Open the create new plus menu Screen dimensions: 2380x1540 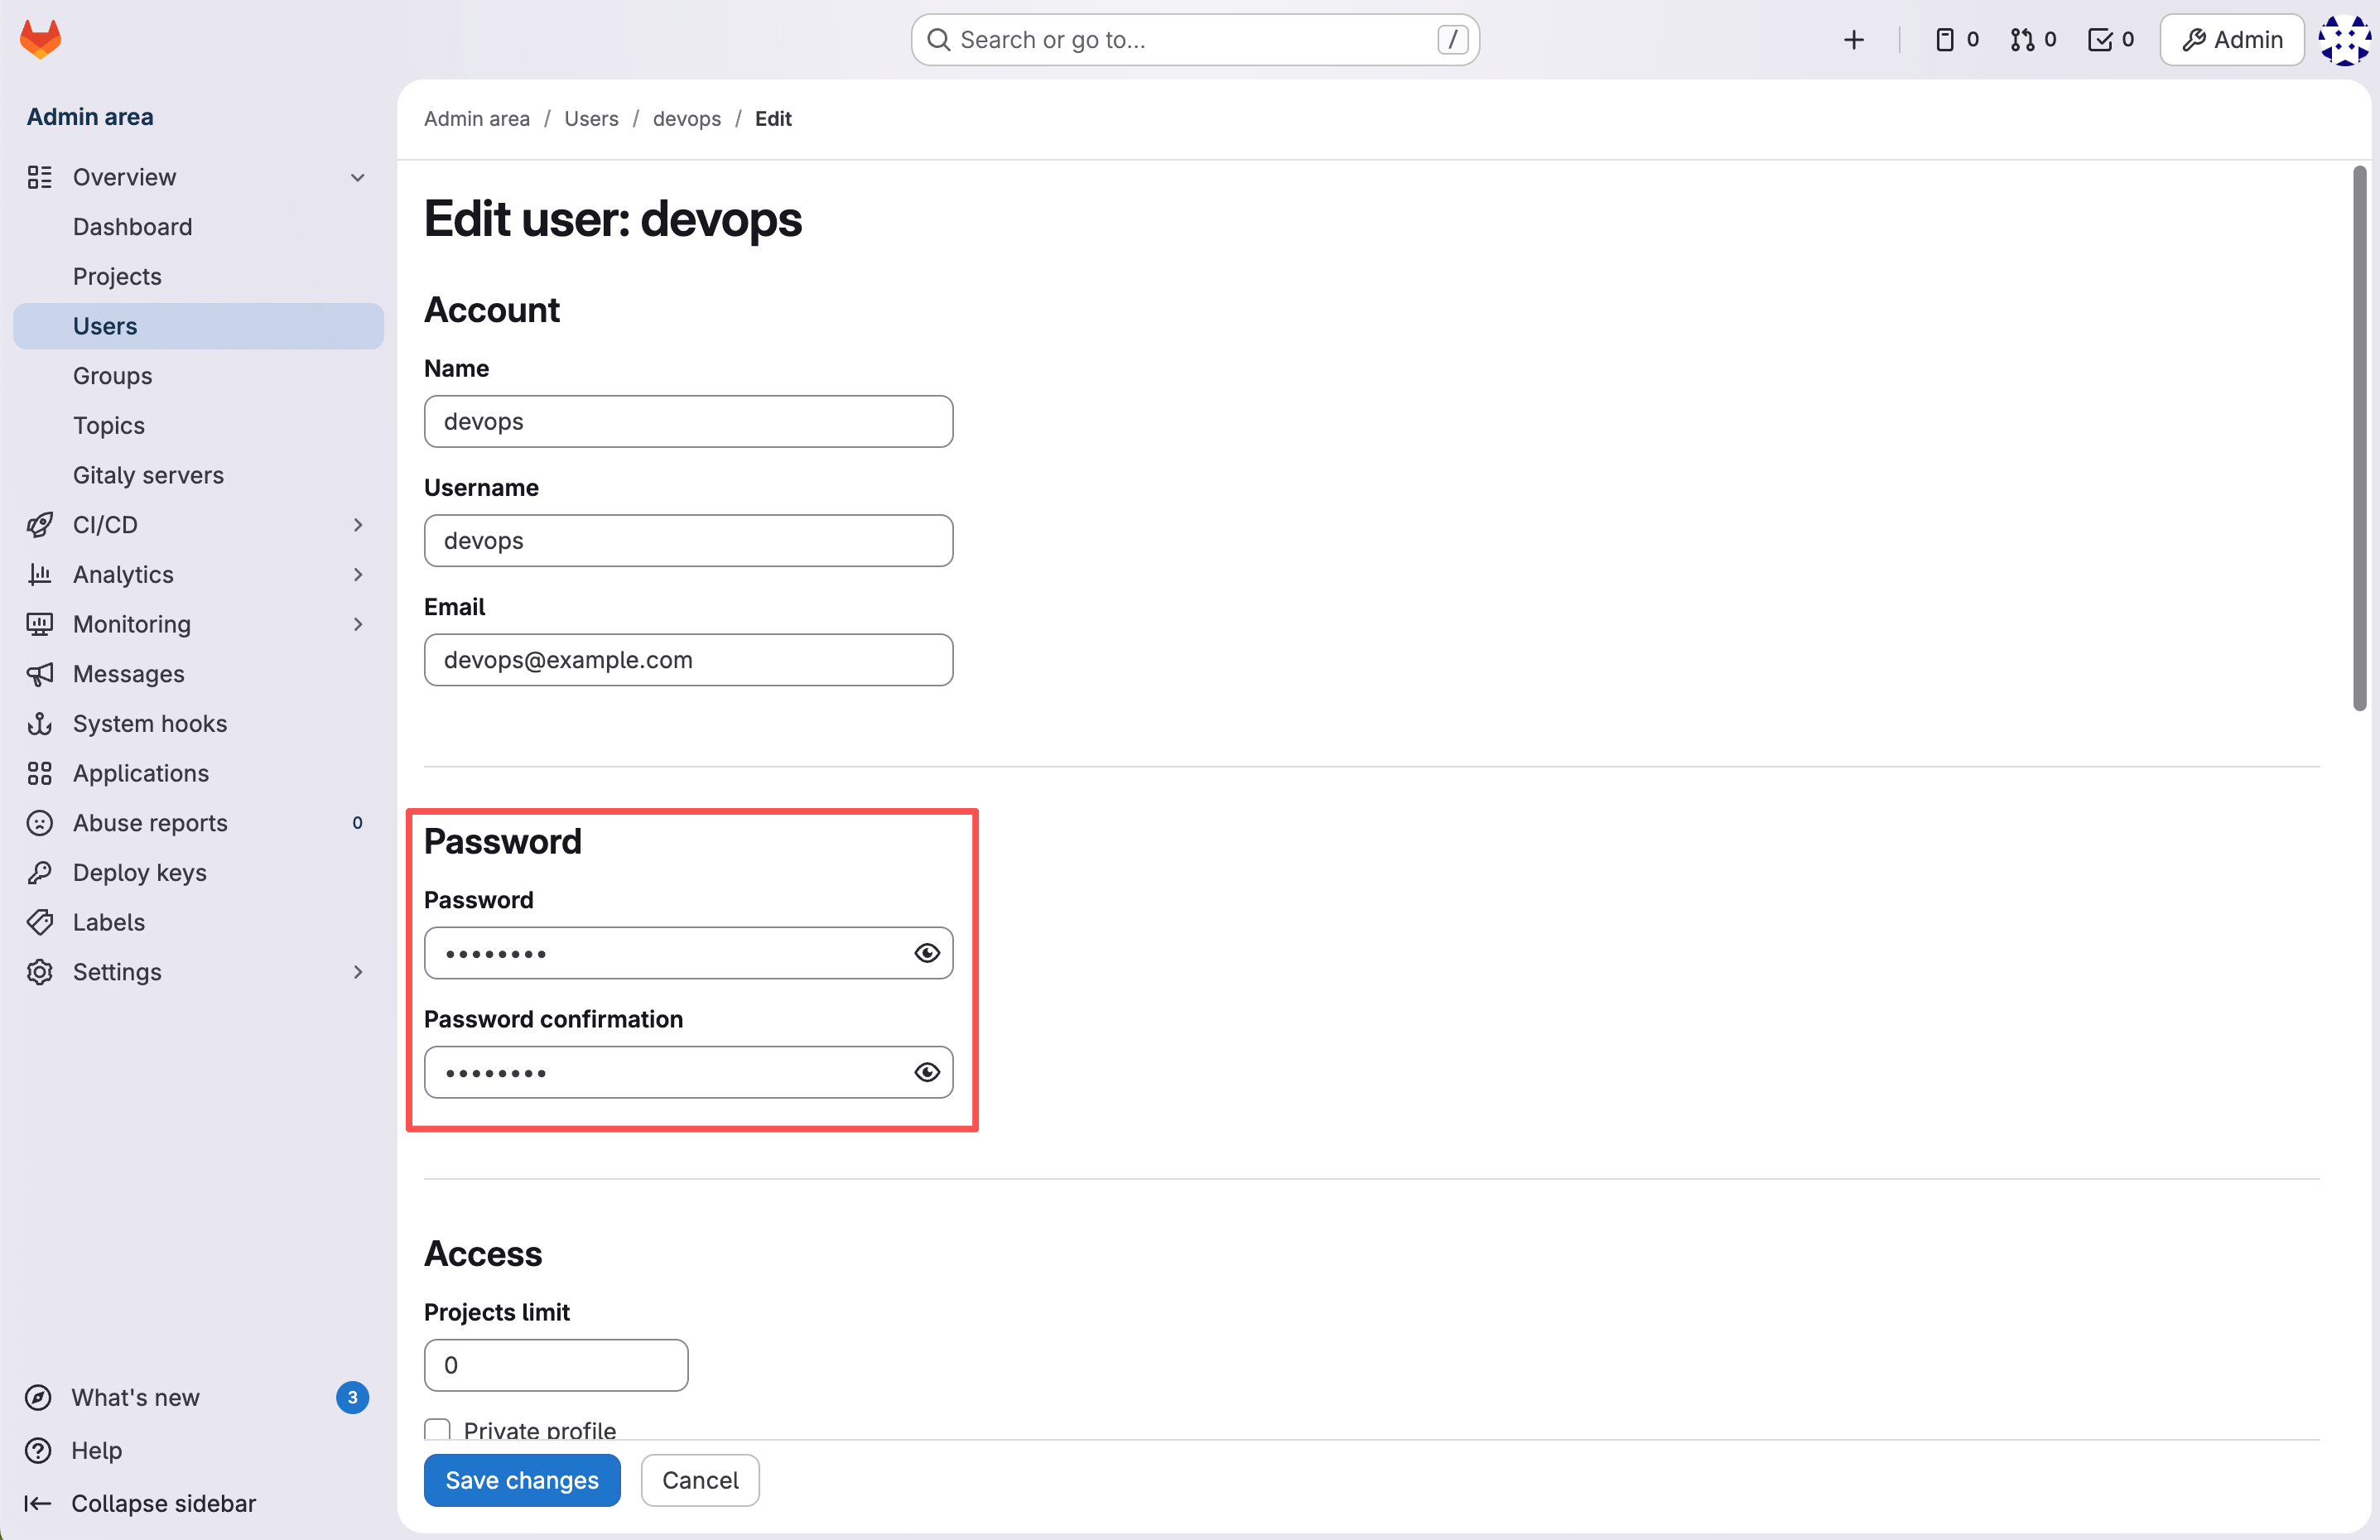(1853, 39)
